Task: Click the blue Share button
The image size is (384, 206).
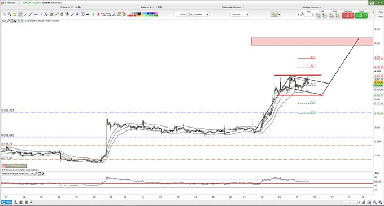Action: pyautogui.click(x=7, y=202)
